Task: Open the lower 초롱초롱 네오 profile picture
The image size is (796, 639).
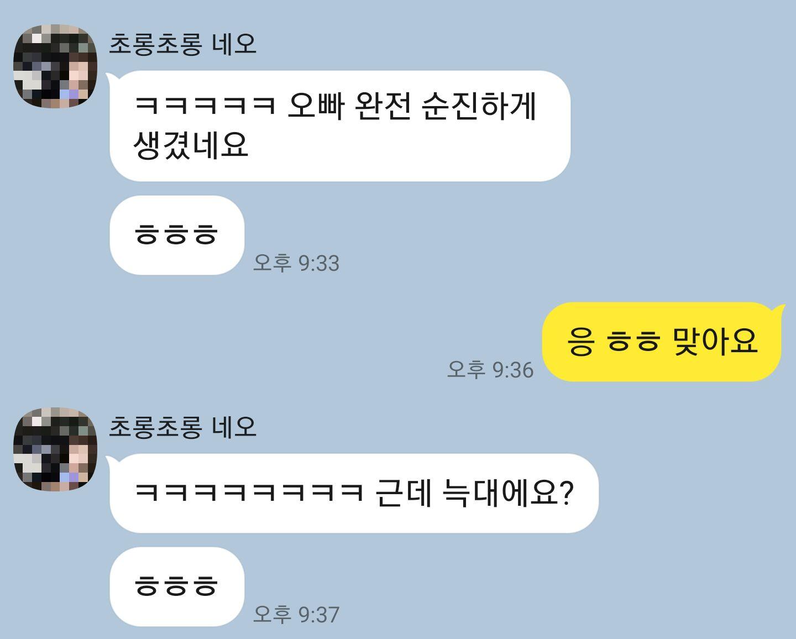Action: [55, 449]
